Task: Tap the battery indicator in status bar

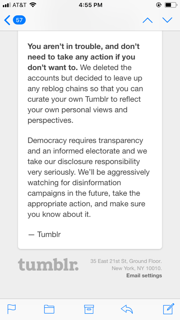Action: [x=170, y=5]
